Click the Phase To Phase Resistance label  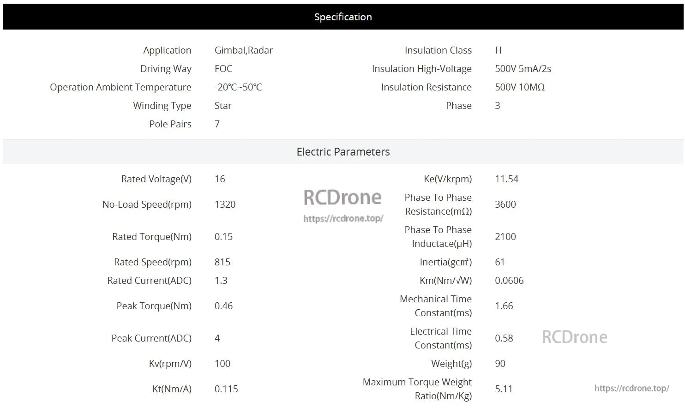tap(438, 204)
